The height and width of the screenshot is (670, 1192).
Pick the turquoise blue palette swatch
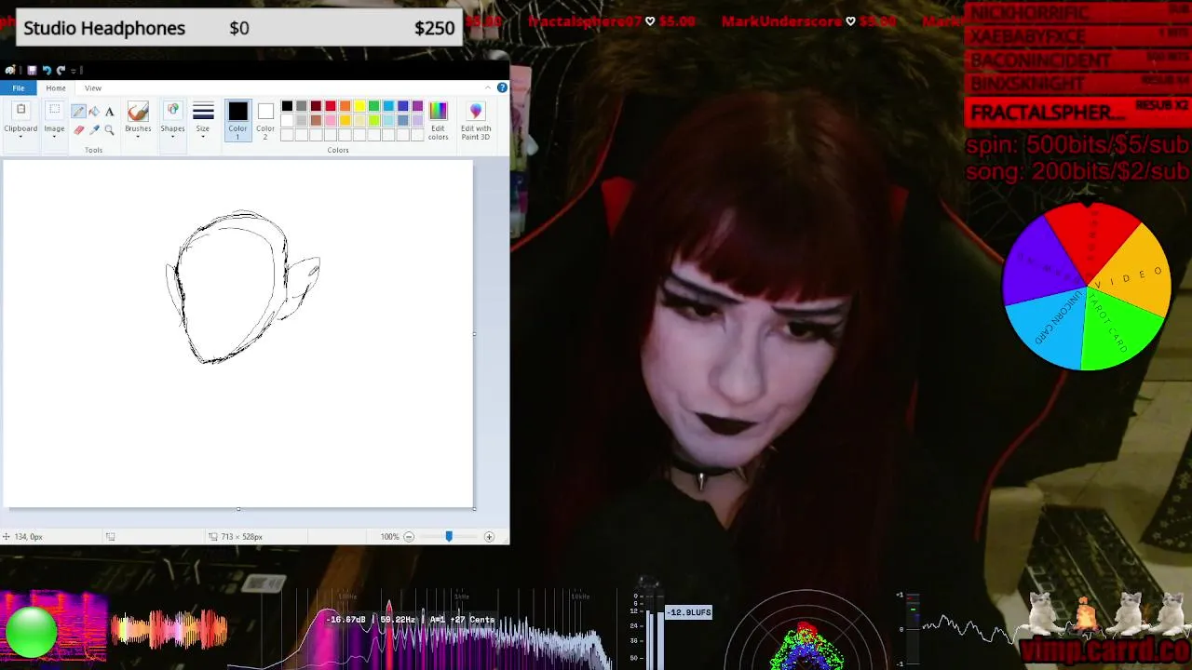[x=388, y=106]
